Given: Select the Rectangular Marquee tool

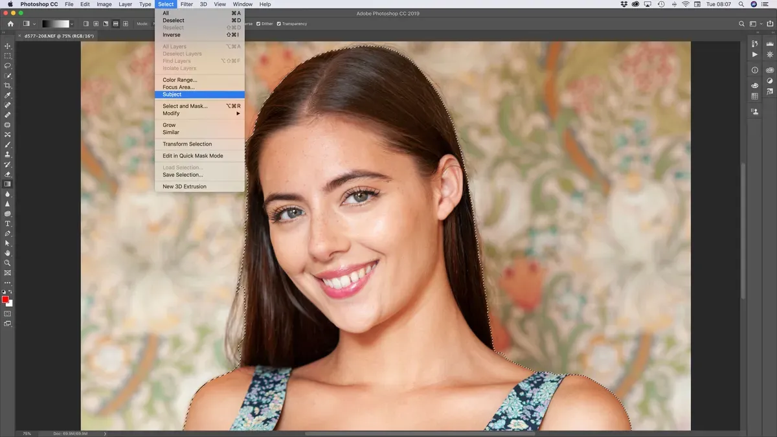Looking at the screenshot, I should [x=8, y=56].
